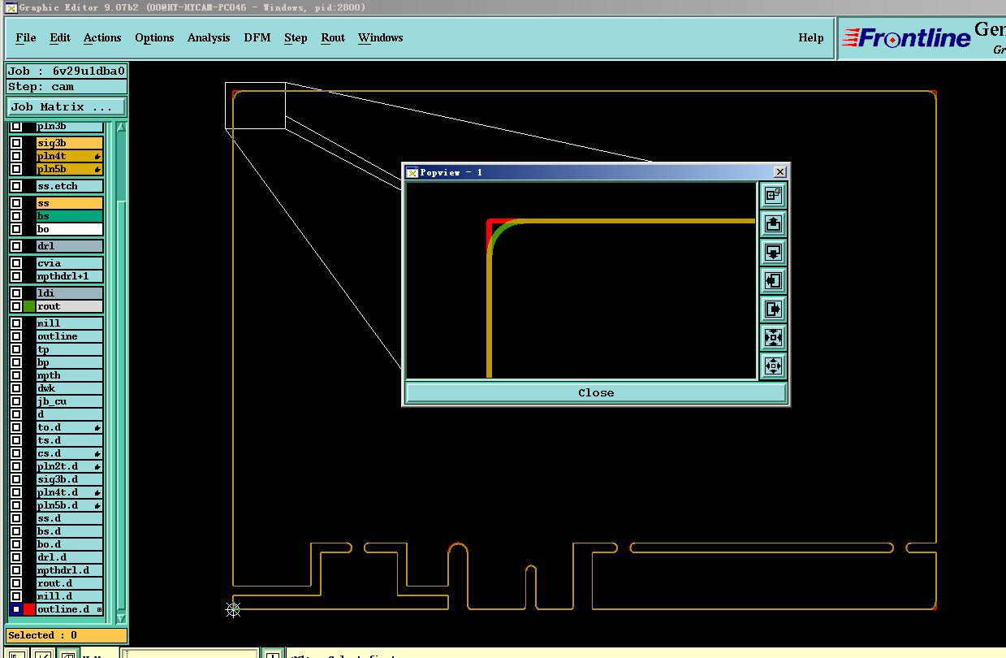
Task: Open the Actions menu
Action: pos(102,37)
